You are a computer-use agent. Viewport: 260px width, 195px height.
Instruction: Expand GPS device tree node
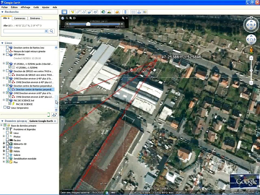[4, 54]
